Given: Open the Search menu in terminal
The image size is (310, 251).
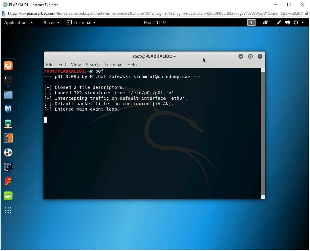Looking at the screenshot, I should coord(92,64).
